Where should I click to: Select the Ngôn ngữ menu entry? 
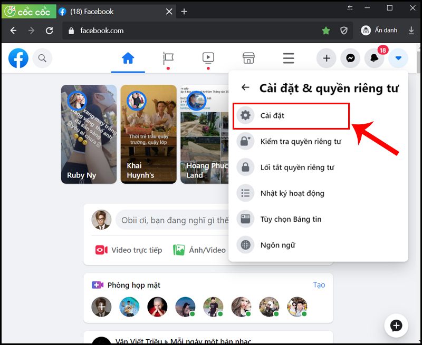click(280, 245)
